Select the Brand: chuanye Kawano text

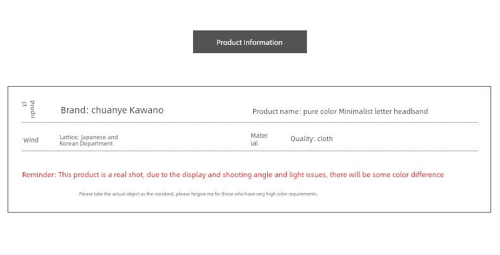[112, 110]
